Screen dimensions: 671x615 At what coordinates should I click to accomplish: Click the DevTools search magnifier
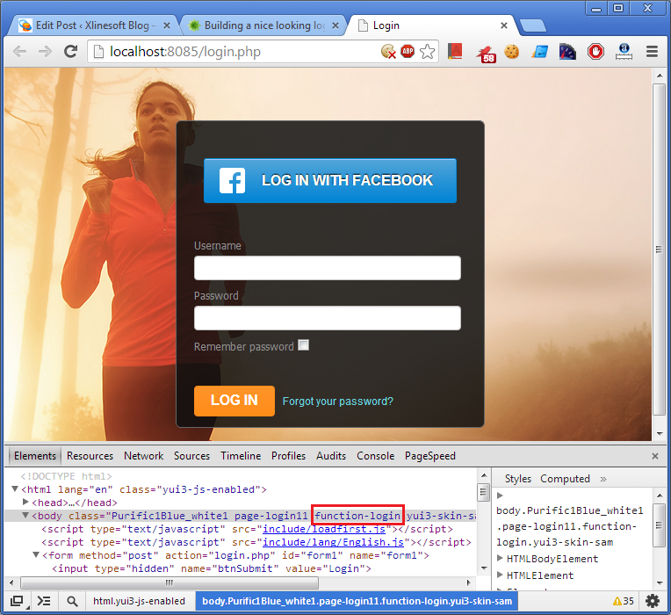pyautogui.click(x=72, y=601)
